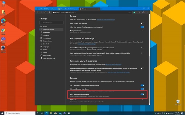Toggle Block potentially unwanted apps switch
Viewport: 185px width, 115px height.
pos(142,95)
